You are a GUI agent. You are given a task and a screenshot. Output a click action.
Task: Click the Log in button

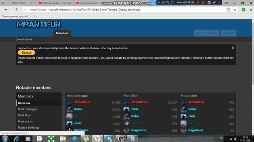click(x=199, y=33)
